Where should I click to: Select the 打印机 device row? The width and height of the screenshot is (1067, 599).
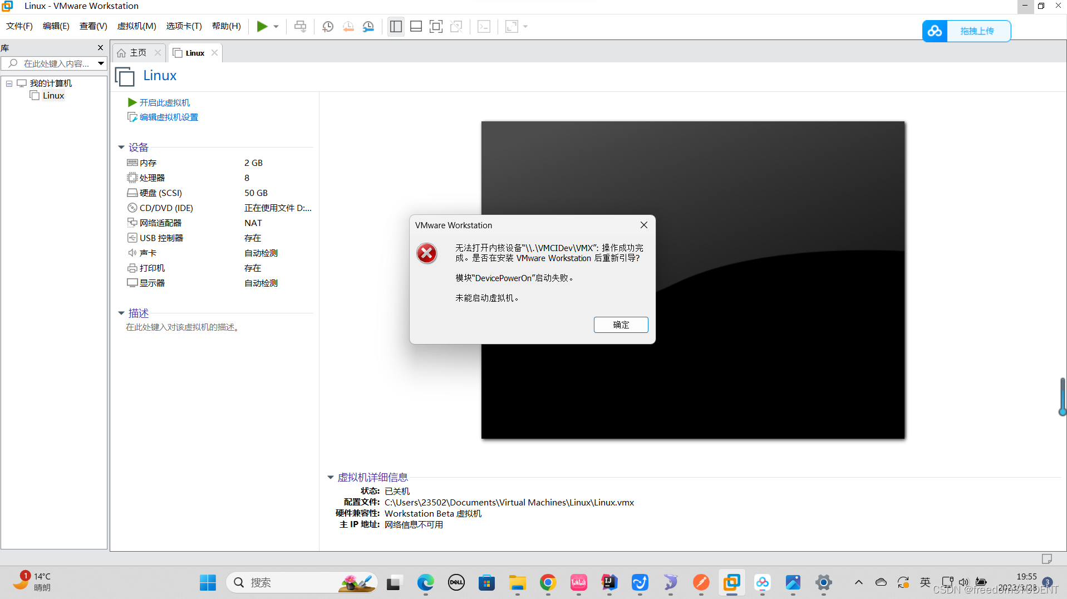[x=219, y=268]
